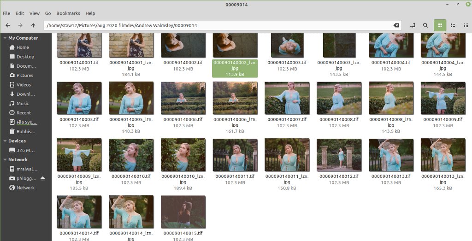
Task: Open the Rubbish bin in sidebar
Action: point(26,131)
